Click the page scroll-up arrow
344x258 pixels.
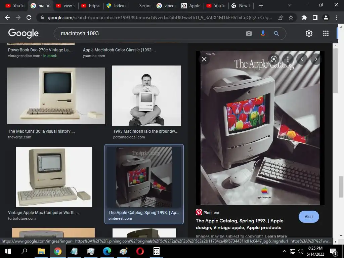click(341, 27)
